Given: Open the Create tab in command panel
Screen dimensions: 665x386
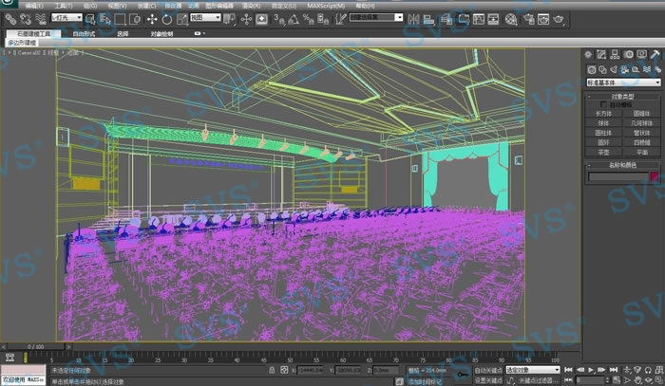Looking at the screenshot, I should click(588, 55).
